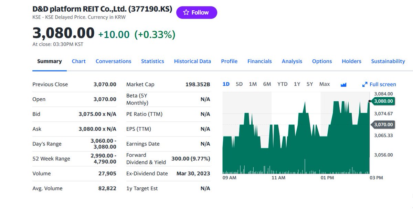The width and height of the screenshot is (413, 209).
Task: Select the Max chart range
Action: click(325, 84)
